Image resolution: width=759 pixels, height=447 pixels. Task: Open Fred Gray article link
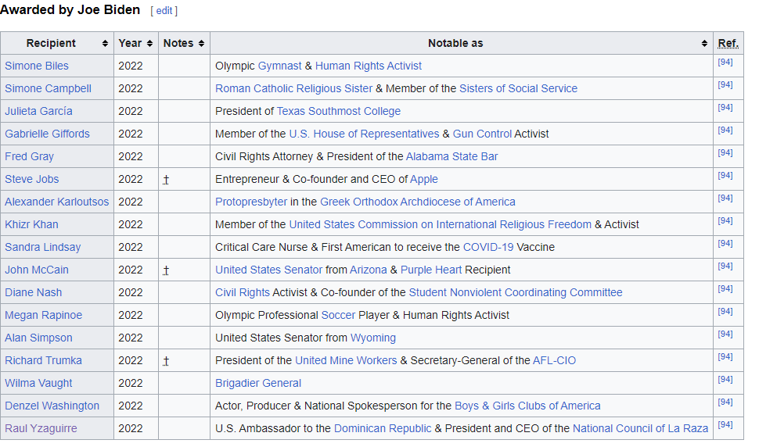[30, 156]
